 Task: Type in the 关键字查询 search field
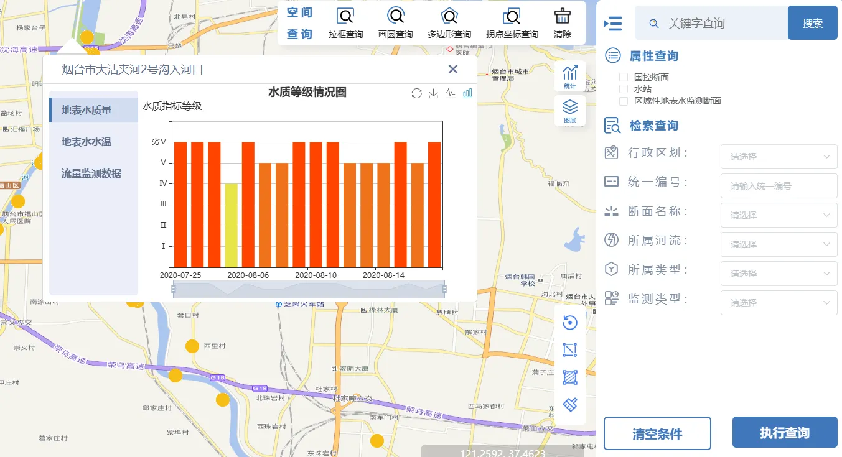(709, 22)
